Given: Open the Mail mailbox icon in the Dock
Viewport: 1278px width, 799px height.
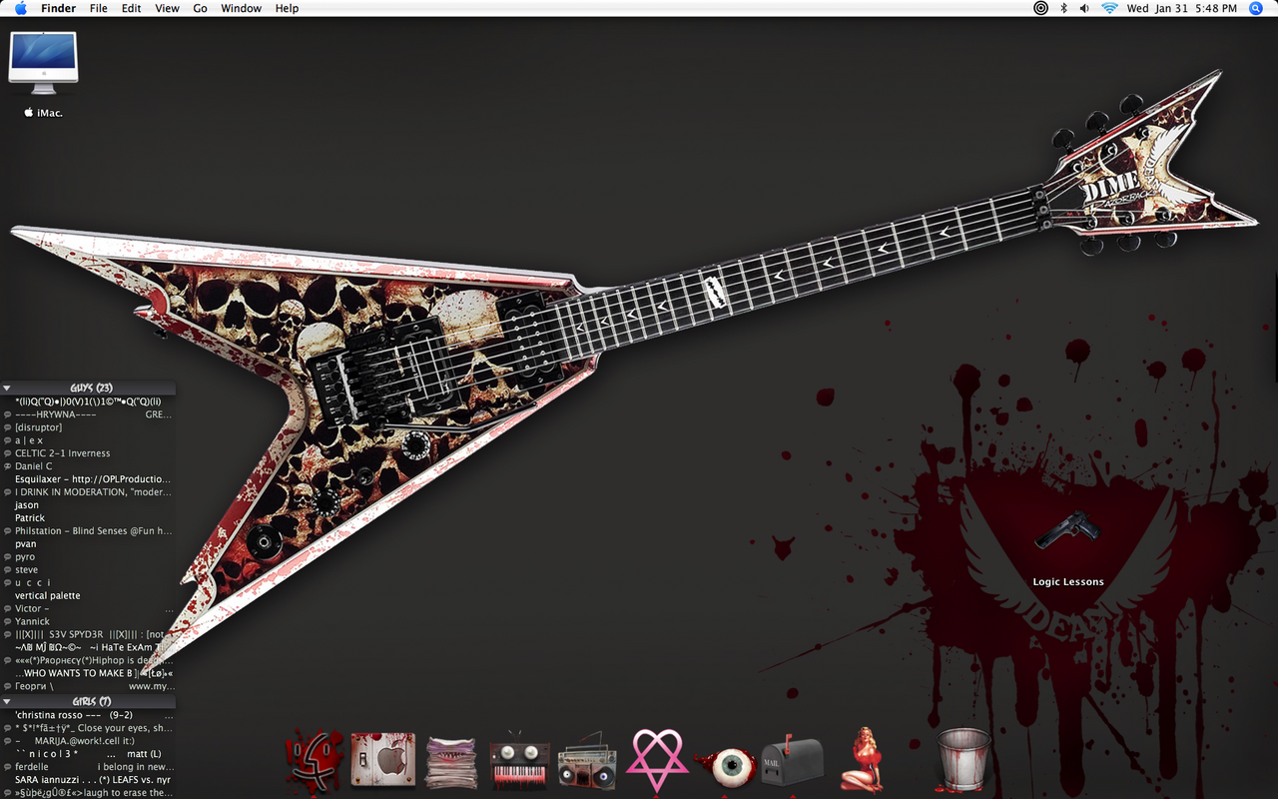Looking at the screenshot, I should (792, 763).
